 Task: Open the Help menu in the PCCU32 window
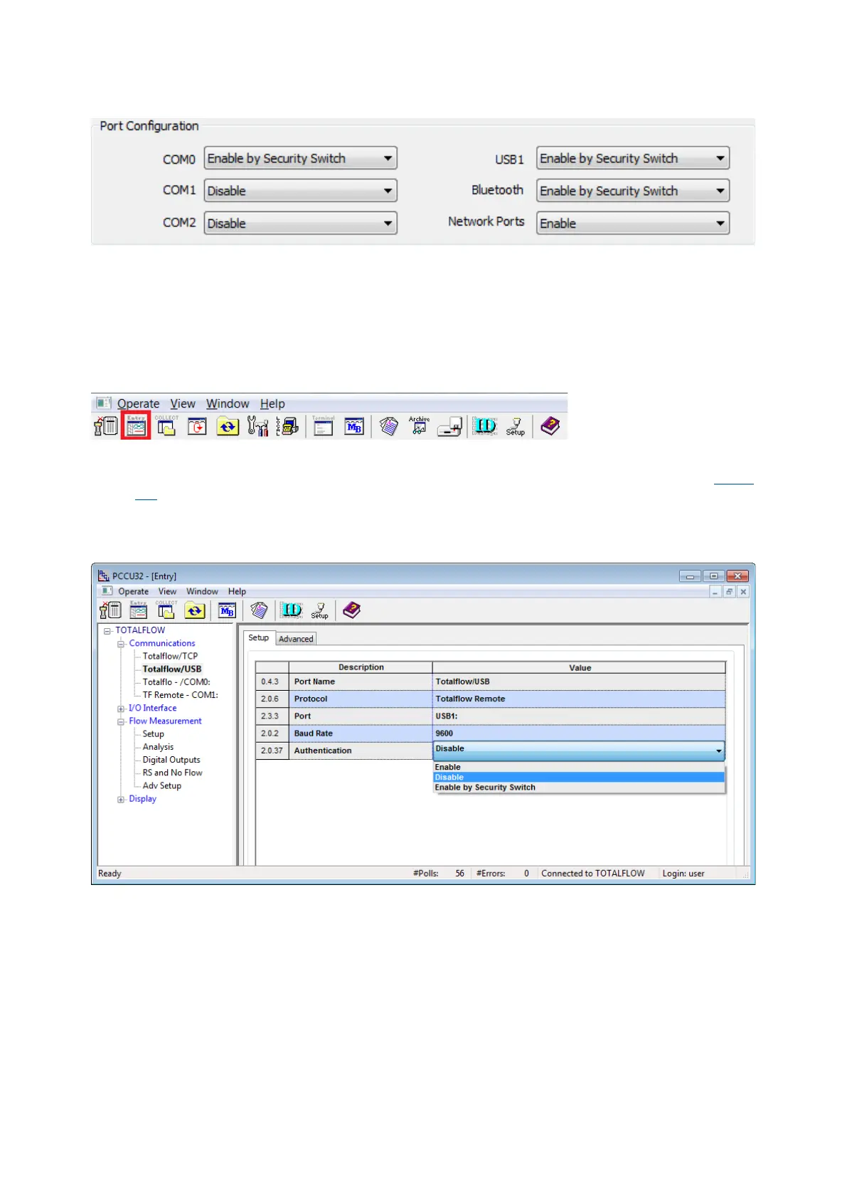(237, 592)
